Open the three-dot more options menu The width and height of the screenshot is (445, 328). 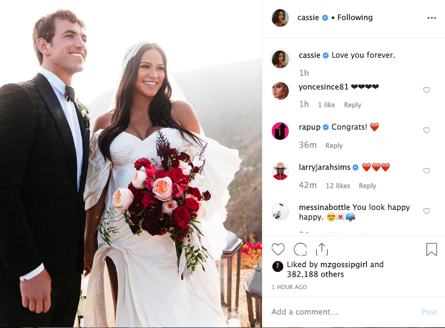[x=432, y=18]
